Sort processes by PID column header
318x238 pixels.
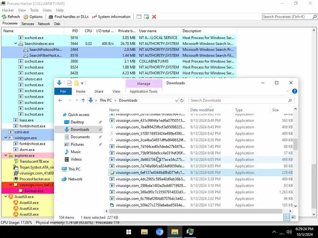tap(72, 31)
